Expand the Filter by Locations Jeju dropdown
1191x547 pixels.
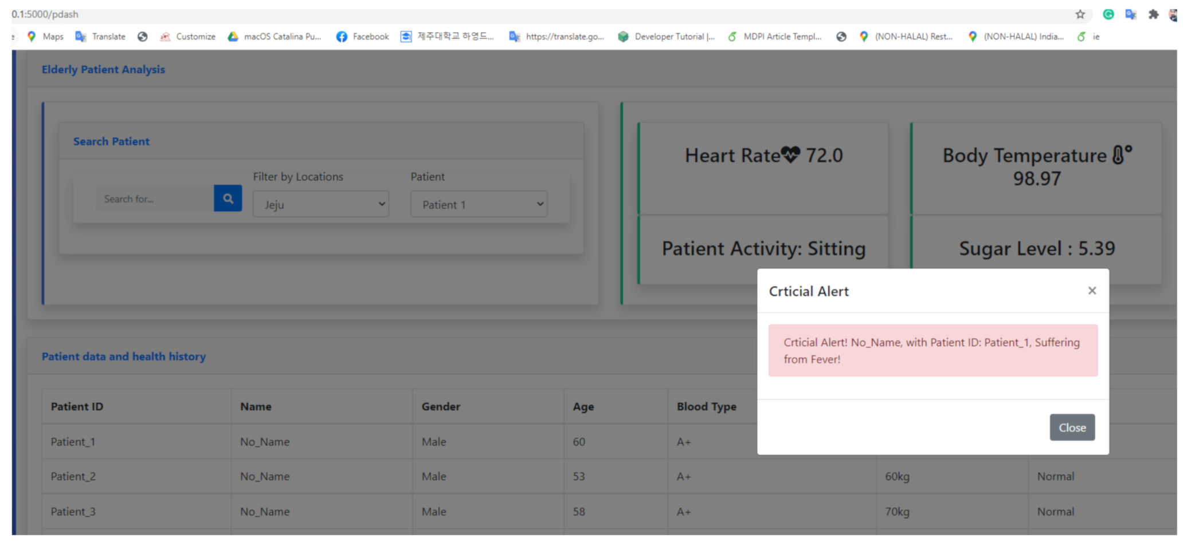click(x=321, y=204)
